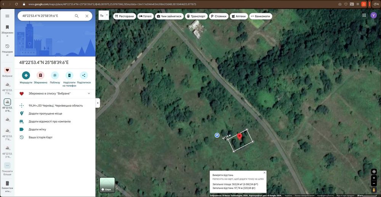Click the Україна footer link

[x=288, y=195]
